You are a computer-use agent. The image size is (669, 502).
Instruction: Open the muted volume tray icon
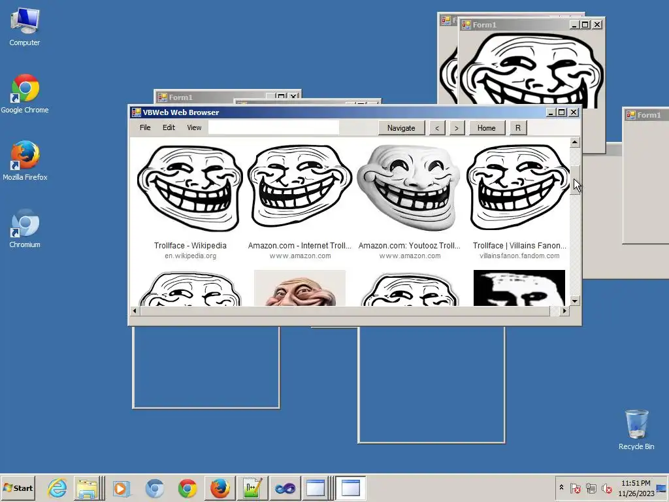point(606,488)
